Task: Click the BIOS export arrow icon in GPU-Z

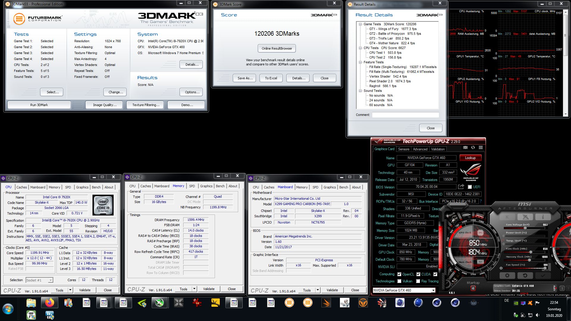Action: point(461,187)
